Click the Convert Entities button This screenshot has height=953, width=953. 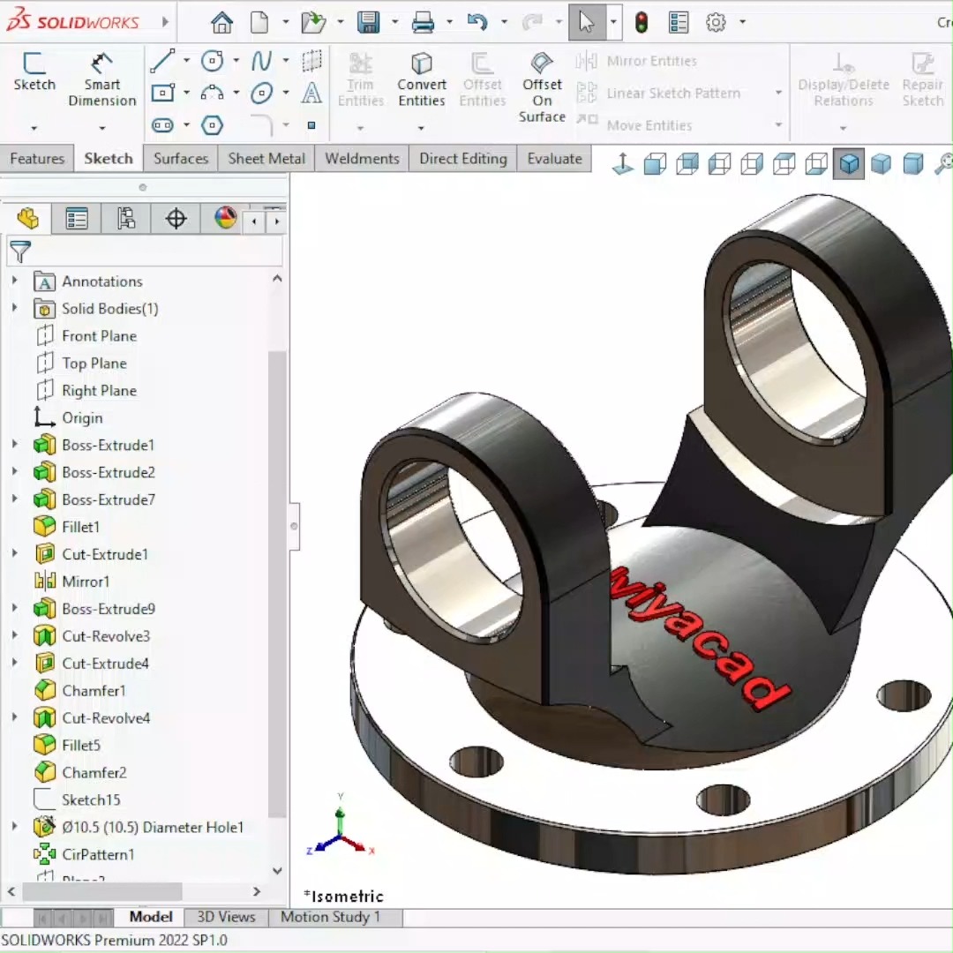tap(422, 79)
